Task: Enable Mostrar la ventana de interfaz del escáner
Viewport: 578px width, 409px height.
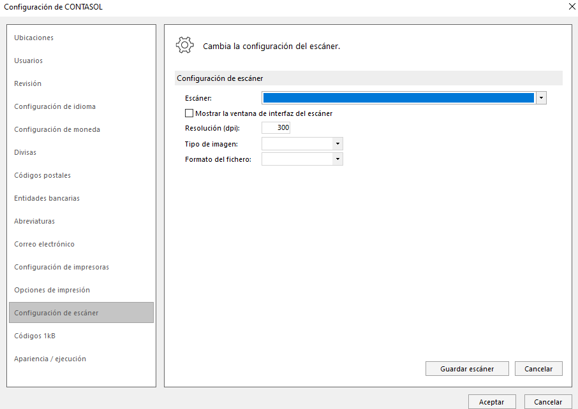Action: (x=189, y=113)
